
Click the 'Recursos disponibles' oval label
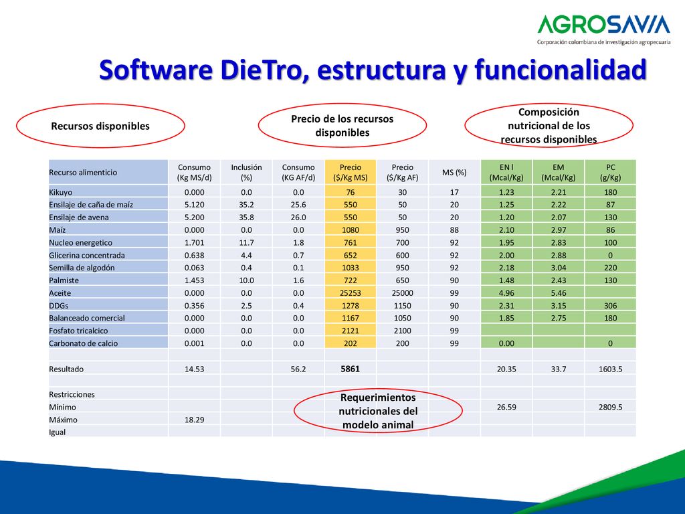click(x=100, y=126)
